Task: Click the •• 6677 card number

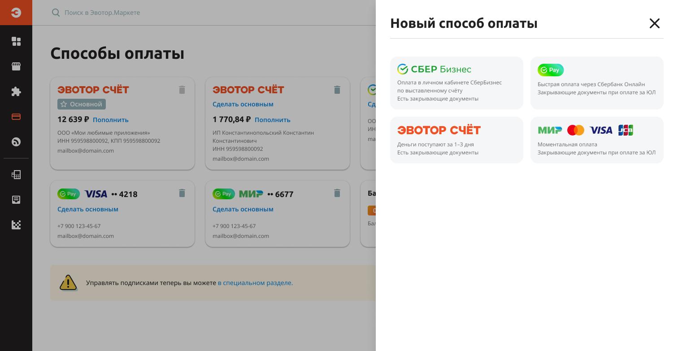Action: click(x=280, y=194)
